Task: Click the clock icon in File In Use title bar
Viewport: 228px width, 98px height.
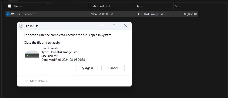Action: tap(21, 26)
